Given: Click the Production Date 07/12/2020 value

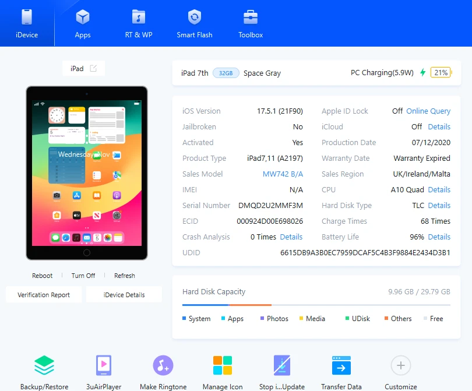Looking at the screenshot, I should click(431, 142).
